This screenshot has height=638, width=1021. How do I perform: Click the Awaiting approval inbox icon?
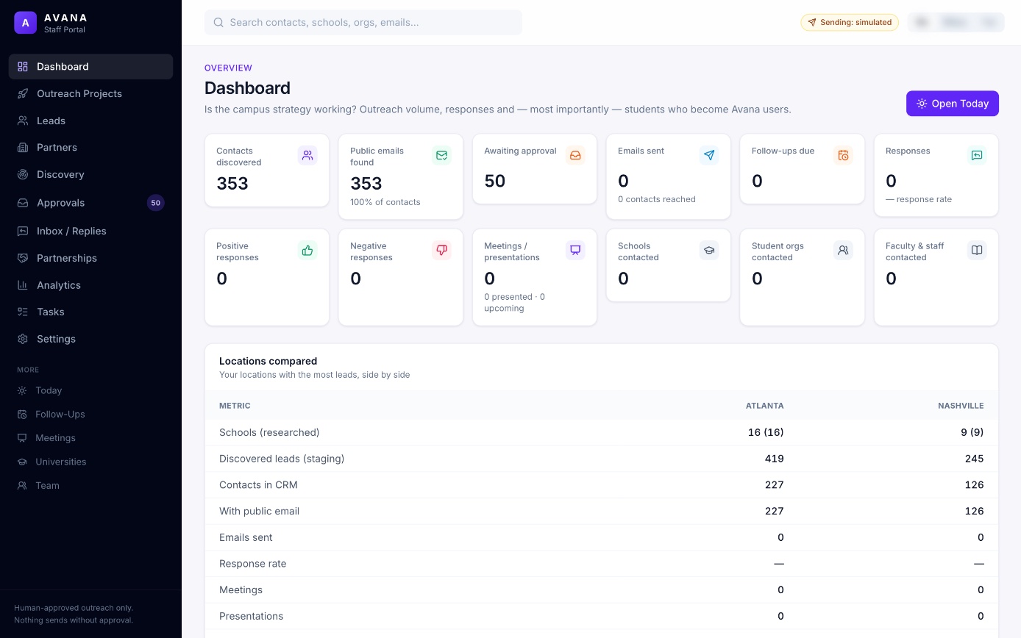coord(575,155)
